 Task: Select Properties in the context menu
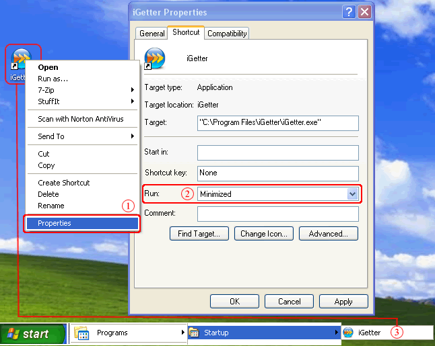81,223
